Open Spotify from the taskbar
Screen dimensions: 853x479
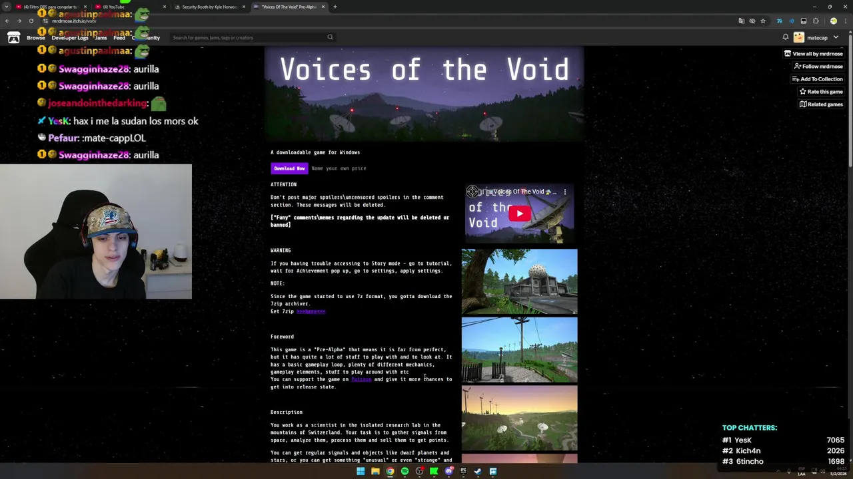[405, 471]
